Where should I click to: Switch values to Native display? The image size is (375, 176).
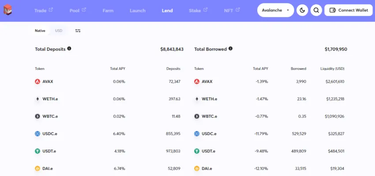coord(40,31)
